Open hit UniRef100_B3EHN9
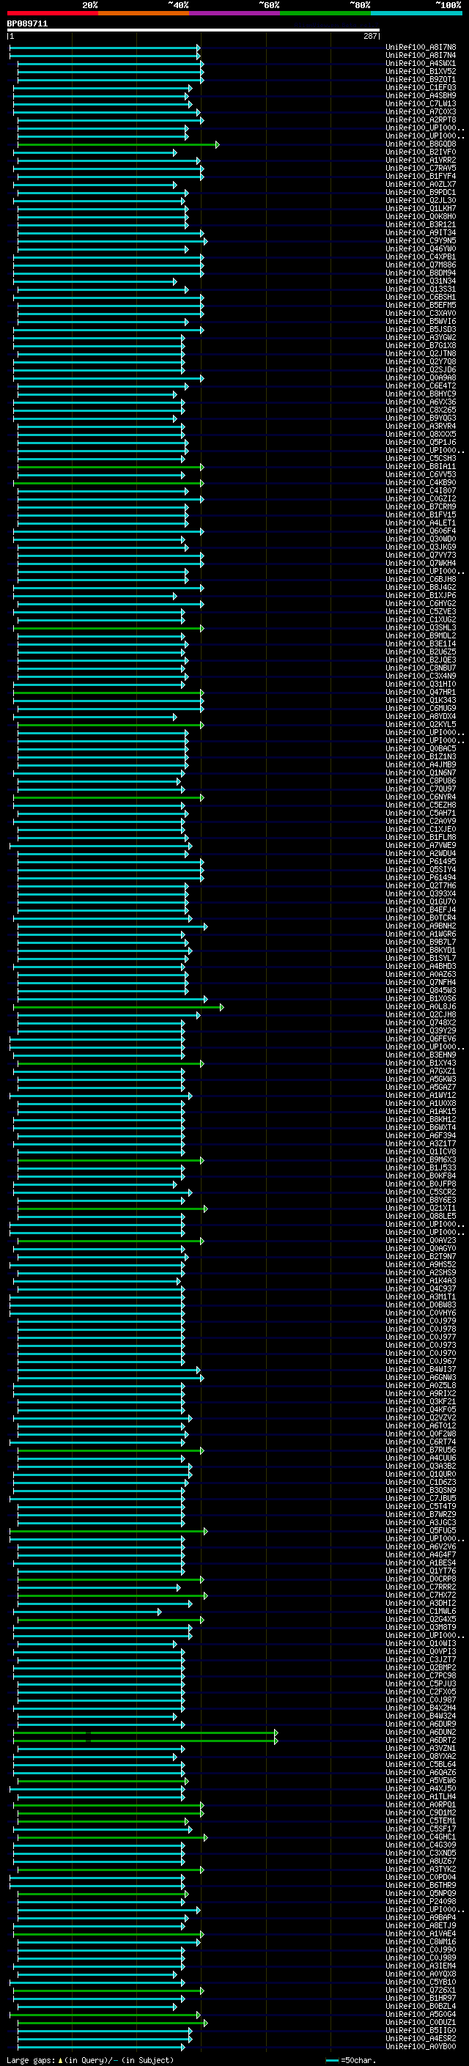 pyautogui.click(x=421, y=1055)
